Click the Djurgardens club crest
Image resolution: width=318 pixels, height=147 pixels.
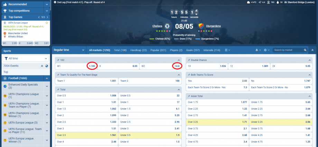coord(201,26)
